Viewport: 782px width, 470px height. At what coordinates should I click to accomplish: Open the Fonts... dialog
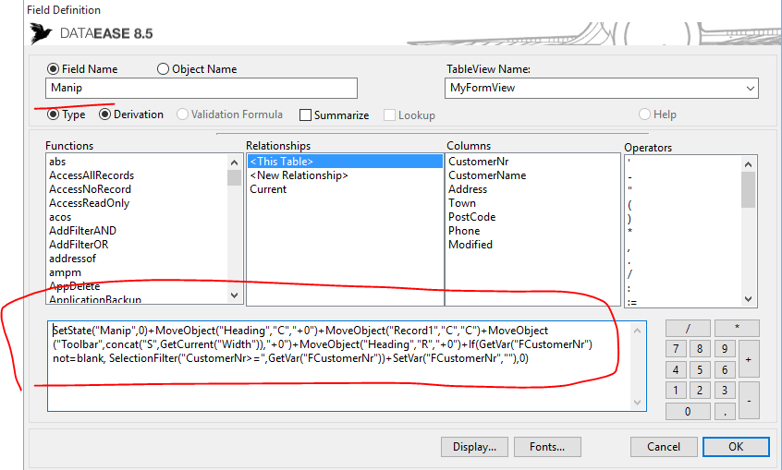point(547,447)
